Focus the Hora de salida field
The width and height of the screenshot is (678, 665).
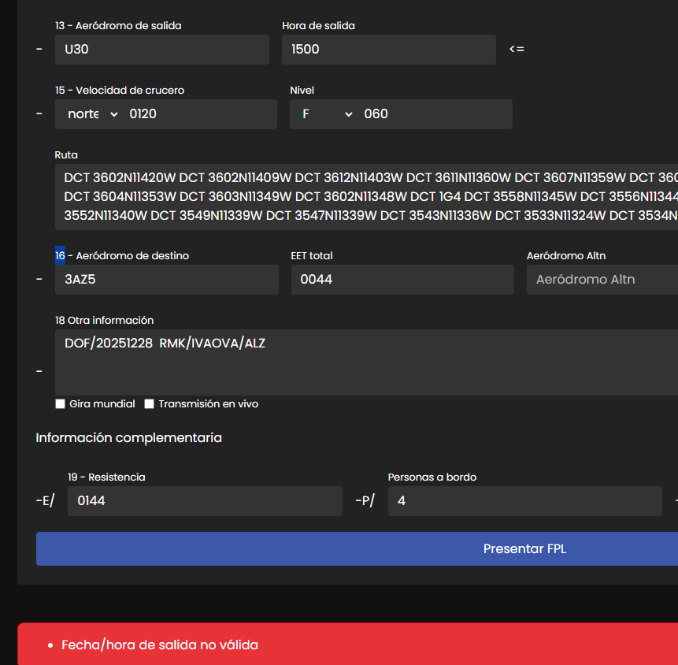click(x=388, y=50)
